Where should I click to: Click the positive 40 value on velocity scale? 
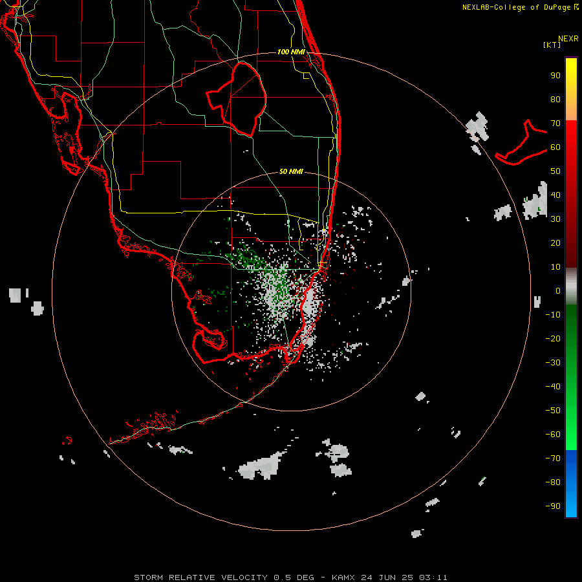click(x=555, y=195)
